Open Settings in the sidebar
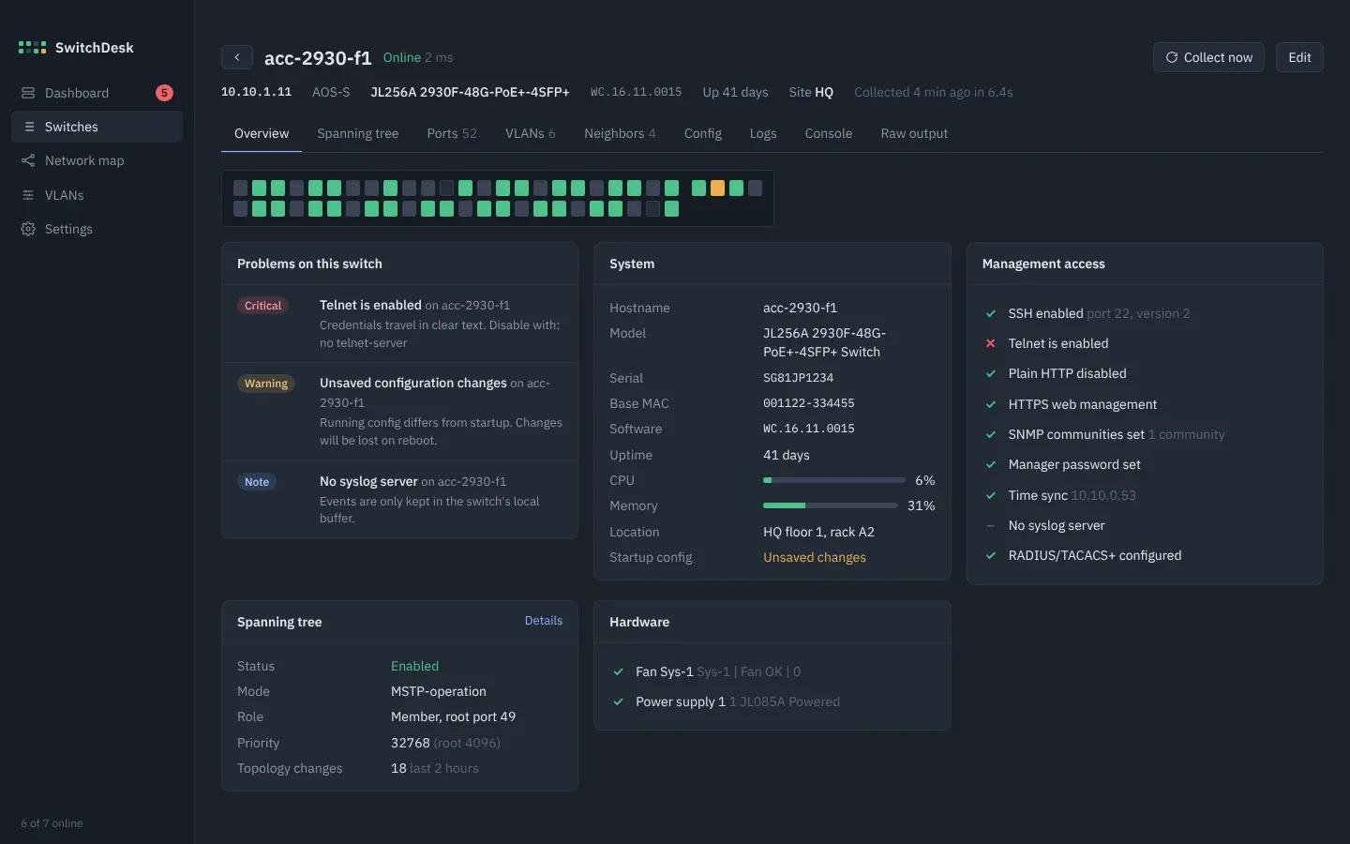This screenshot has height=844, width=1350. pyautogui.click(x=97, y=229)
